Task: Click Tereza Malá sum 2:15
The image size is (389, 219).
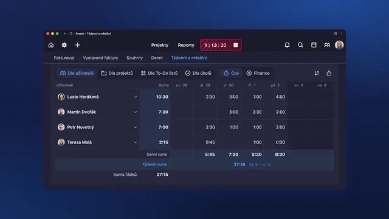Action: [164, 142]
